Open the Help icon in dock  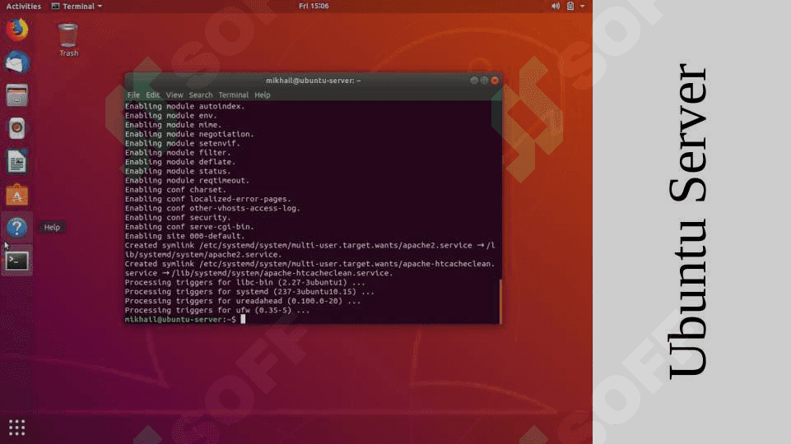pyautogui.click(x=17, y=227)
